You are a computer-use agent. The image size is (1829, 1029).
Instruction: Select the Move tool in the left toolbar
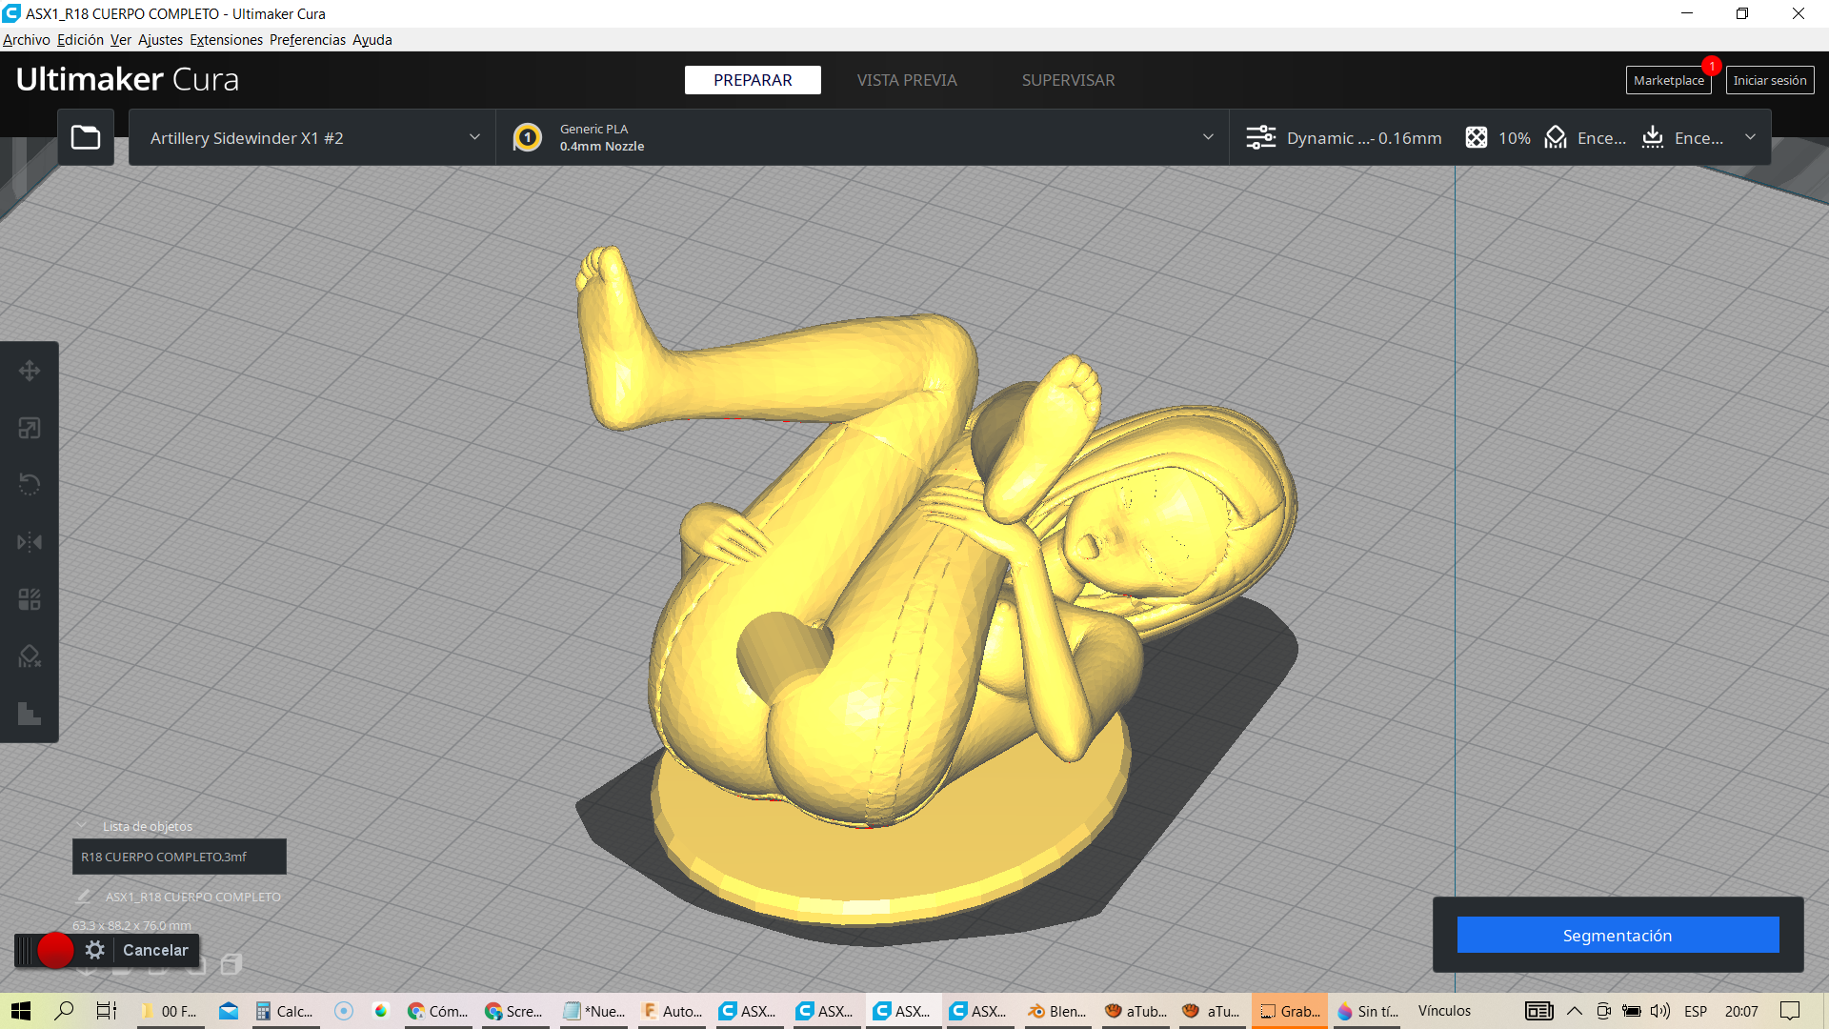29,371
